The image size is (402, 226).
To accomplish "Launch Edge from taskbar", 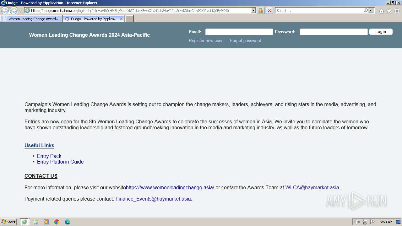I will point(68,222).
